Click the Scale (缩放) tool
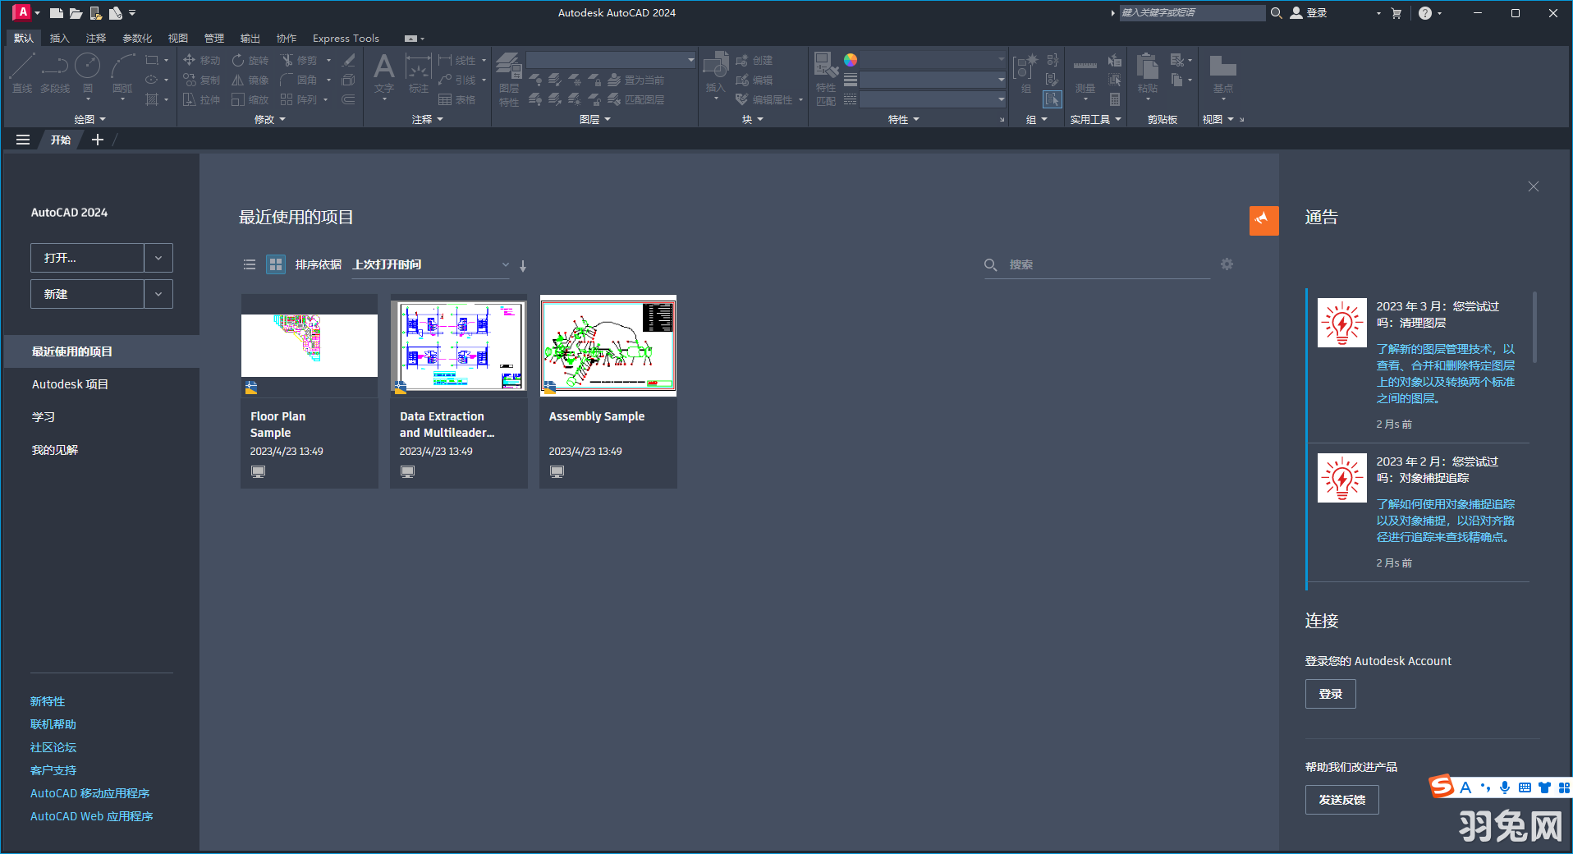This screenshot has width=1573, height=854. coord(250,99)
